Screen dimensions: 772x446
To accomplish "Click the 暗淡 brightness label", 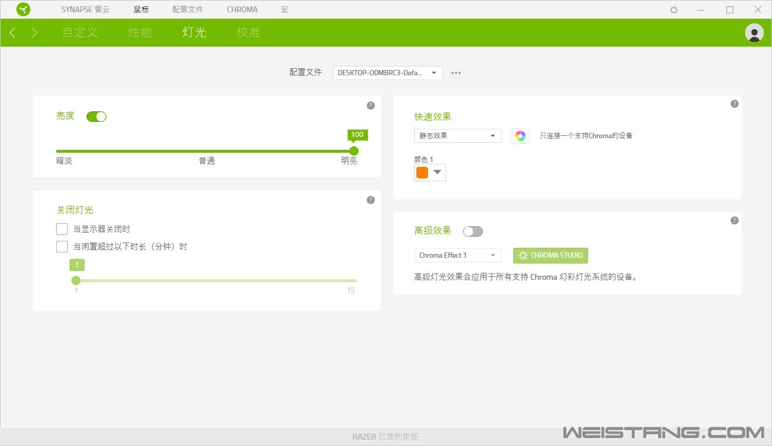I will [64, 161].
